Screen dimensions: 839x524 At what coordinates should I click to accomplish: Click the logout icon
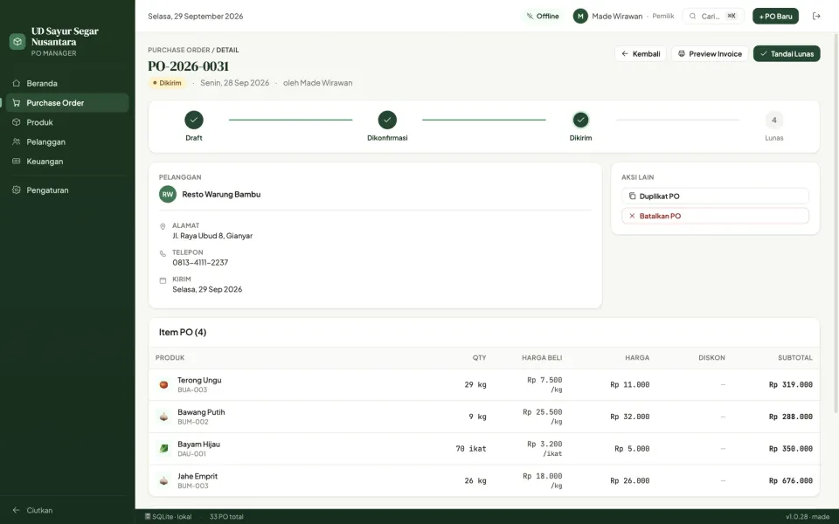coord(816,16)
